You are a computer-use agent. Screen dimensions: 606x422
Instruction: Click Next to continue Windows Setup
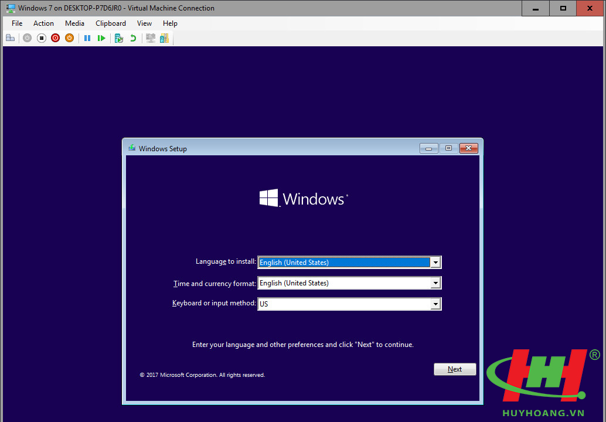[455, 369]
